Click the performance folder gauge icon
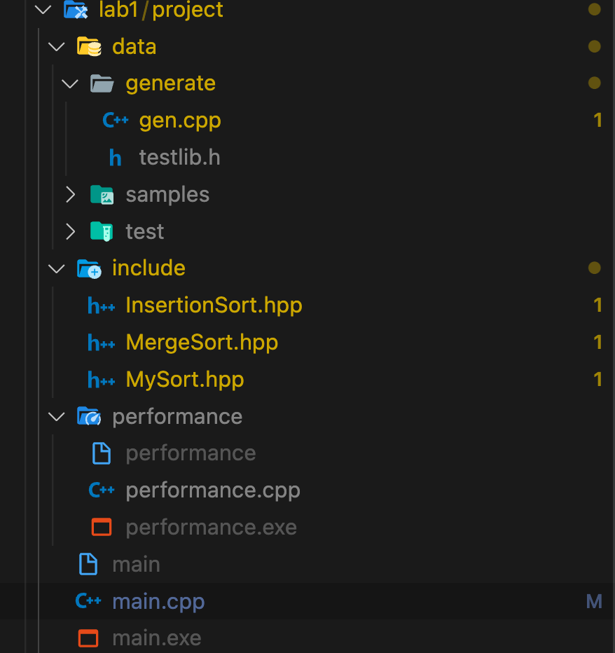 pos(89,416)
